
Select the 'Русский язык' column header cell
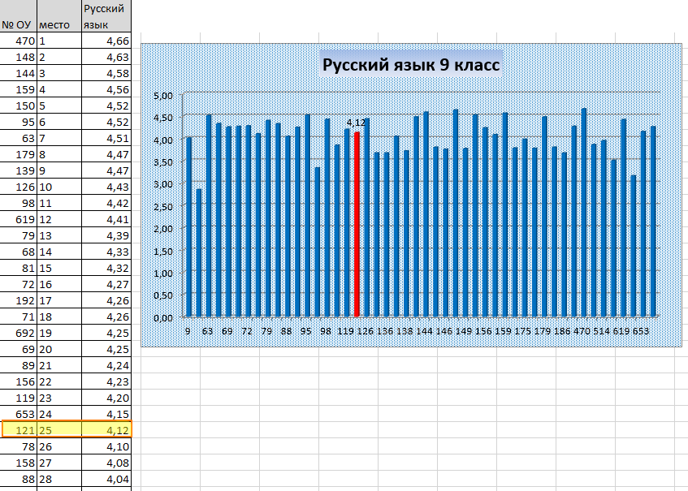[x=106, y=15]
